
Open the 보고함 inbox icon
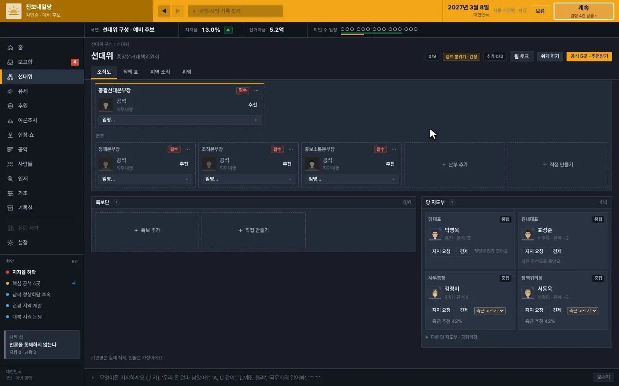(10, 62)
